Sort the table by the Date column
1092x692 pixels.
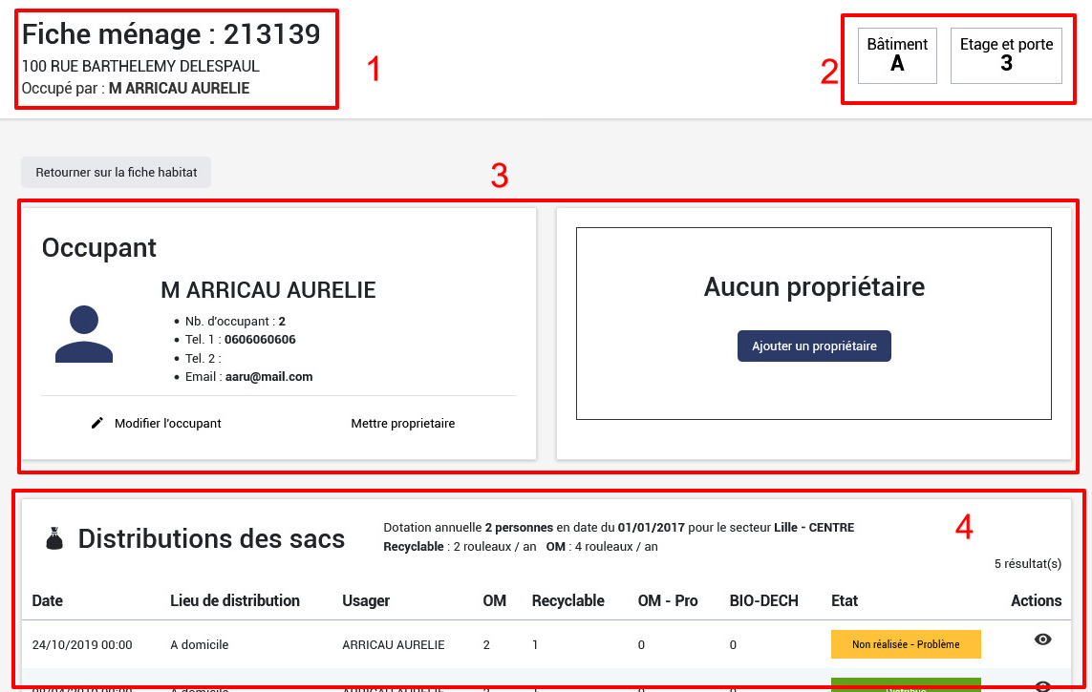click(47, 600)
